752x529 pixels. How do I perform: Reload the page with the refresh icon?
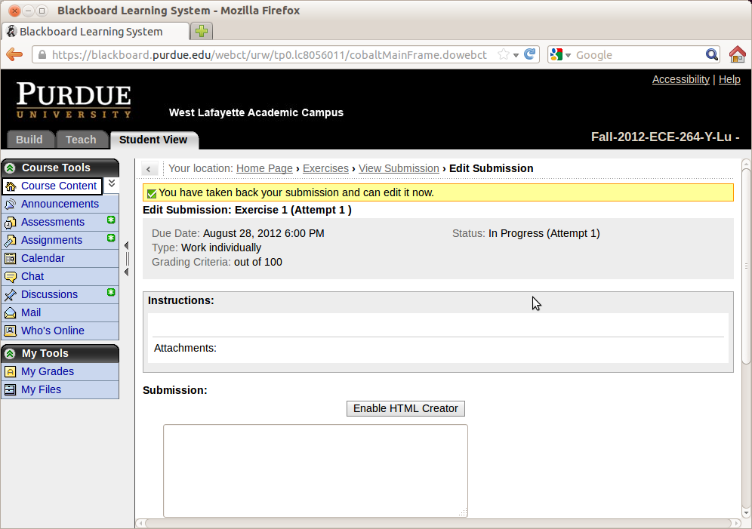[x=530, y=54]
